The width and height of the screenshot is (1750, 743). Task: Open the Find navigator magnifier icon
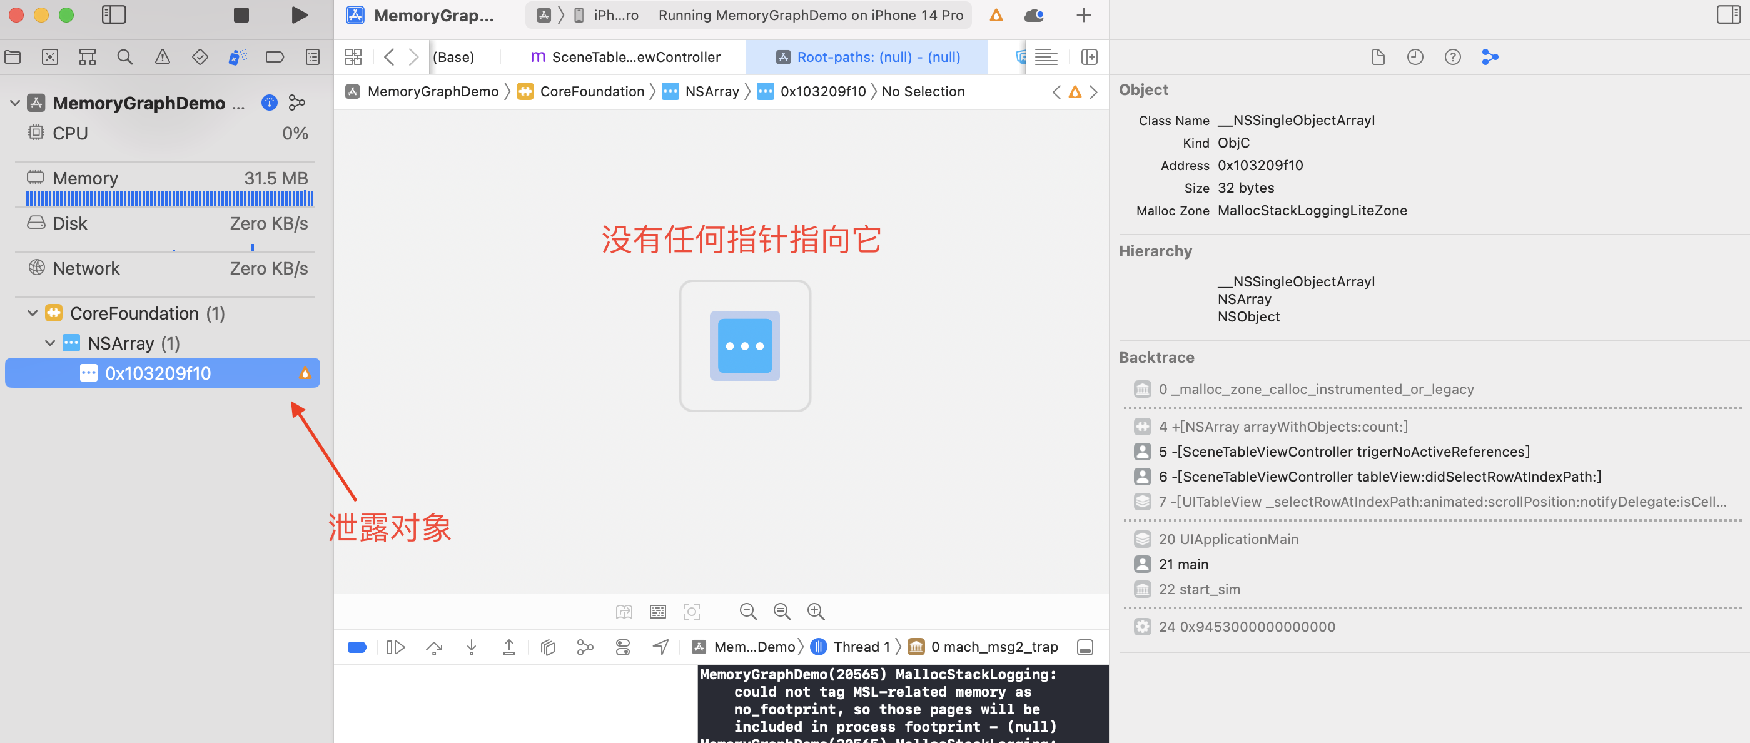click(x=124, y=57)
